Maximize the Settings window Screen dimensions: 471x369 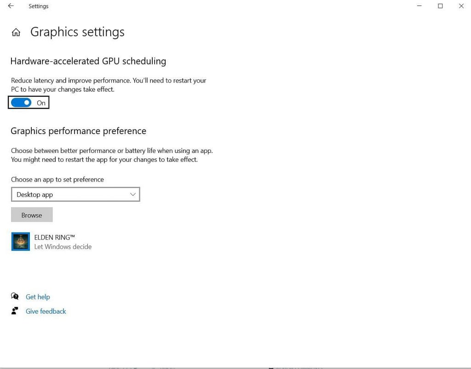click(440, 6)
